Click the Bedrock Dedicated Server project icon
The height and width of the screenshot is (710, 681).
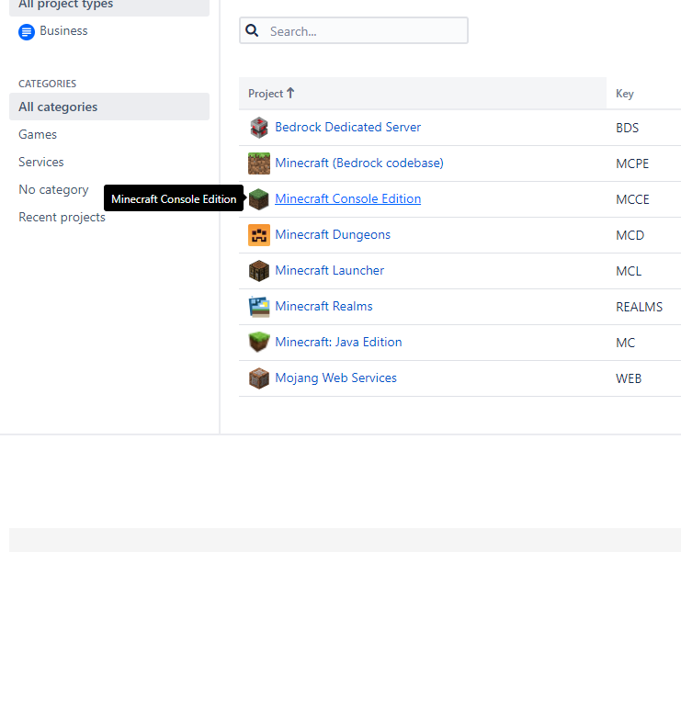click(259, 128)
